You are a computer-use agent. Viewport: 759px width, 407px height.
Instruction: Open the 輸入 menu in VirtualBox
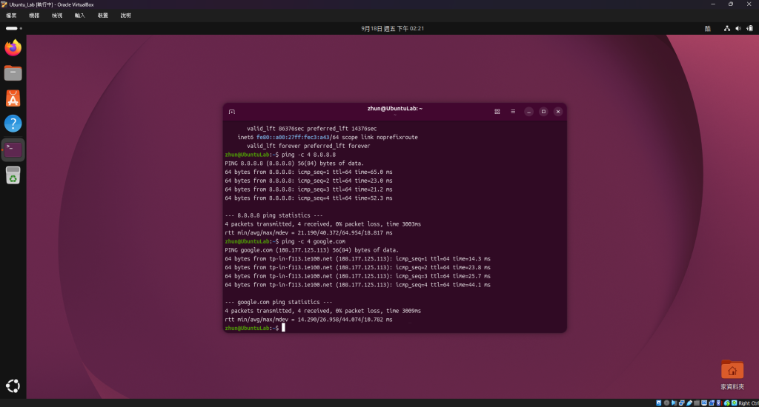click(80, 16)
